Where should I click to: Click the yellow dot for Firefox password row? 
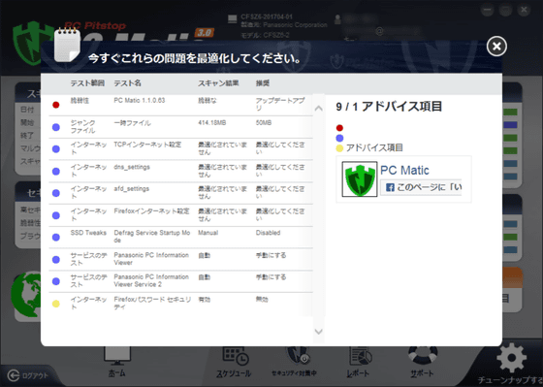56,304
